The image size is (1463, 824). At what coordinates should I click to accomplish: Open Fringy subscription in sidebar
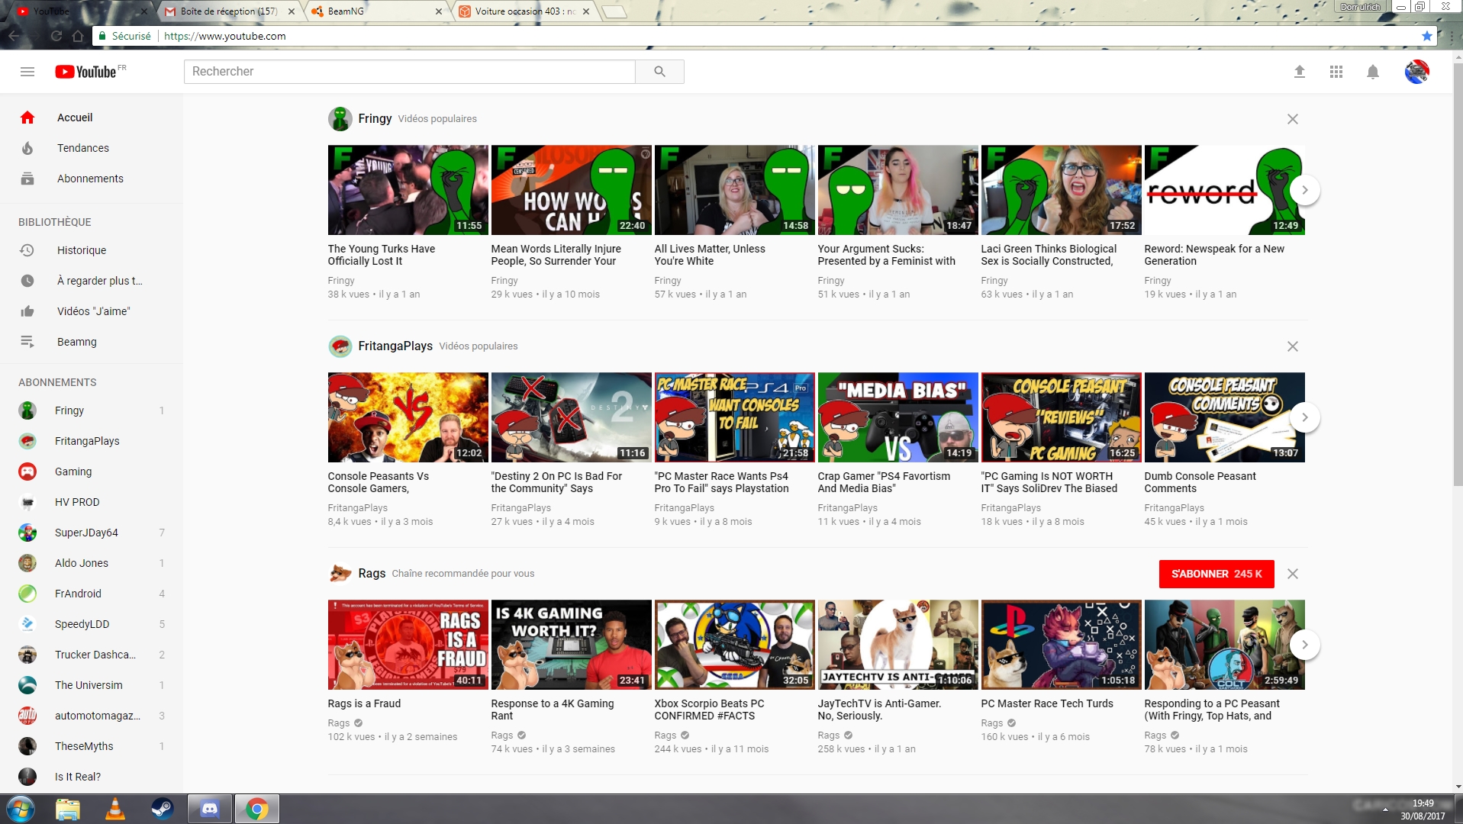click(x=92, y=410)
